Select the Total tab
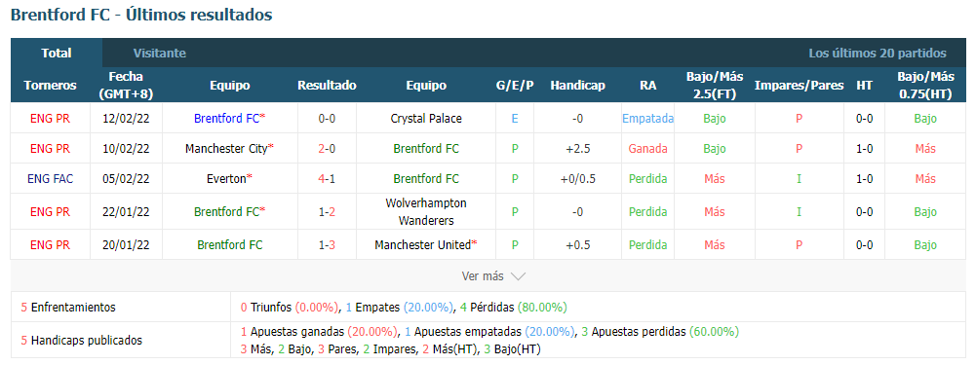 57,54
